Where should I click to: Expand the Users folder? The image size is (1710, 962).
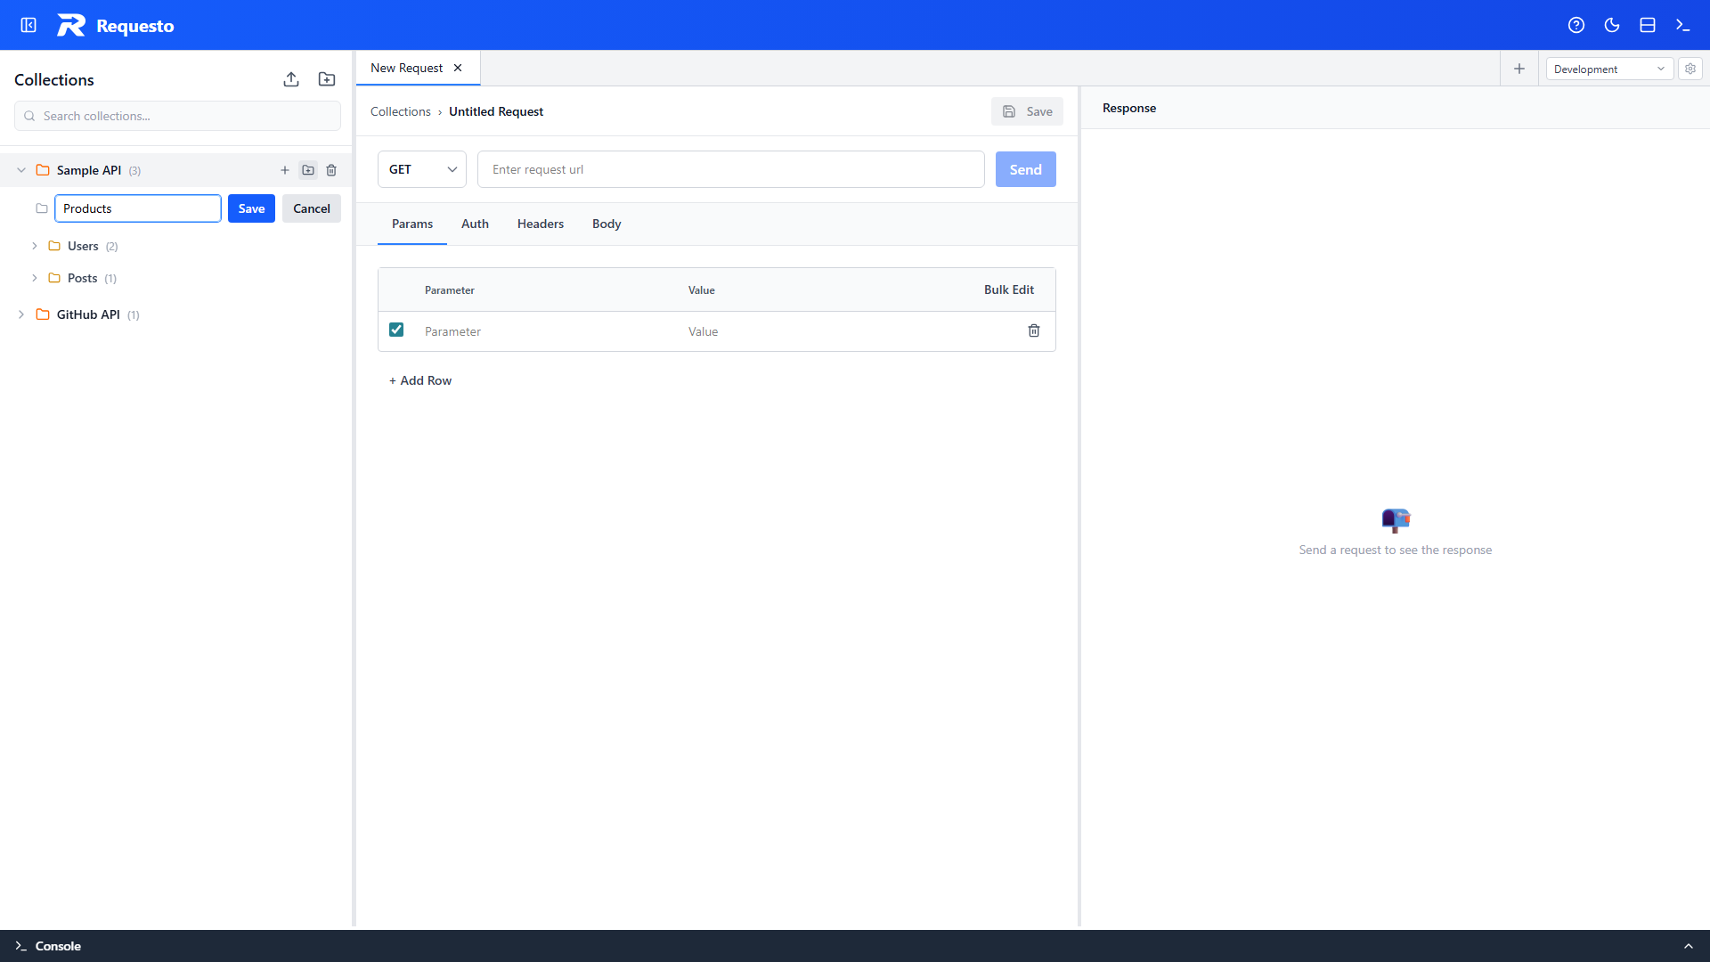coord(35,246)
